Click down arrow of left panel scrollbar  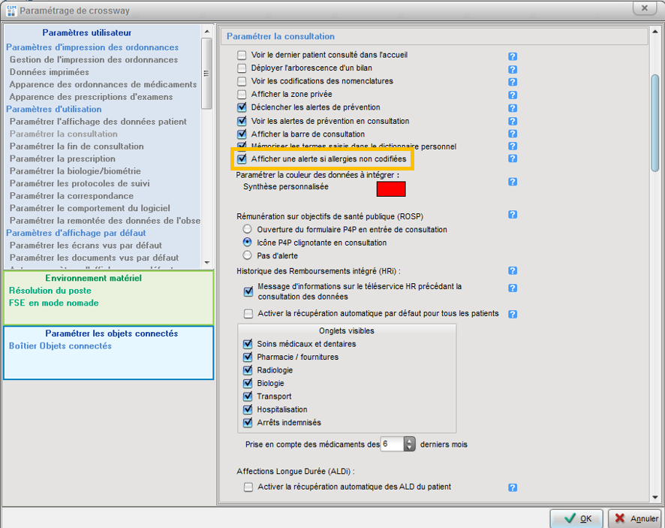click(207, 263)
